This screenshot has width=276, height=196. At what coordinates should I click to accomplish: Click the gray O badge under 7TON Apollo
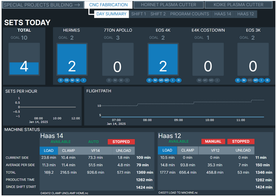coord(109,80)
